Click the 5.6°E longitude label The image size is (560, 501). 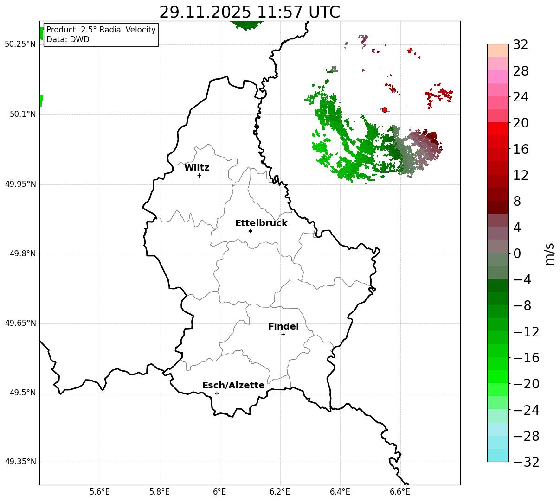coord(100,492)
